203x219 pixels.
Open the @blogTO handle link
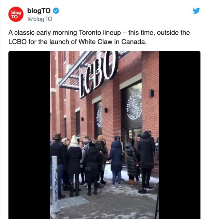coord(40,19)
